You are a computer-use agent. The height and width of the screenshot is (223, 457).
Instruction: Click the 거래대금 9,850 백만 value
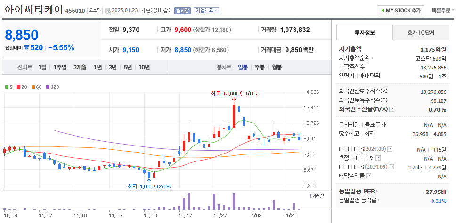tap(299, 50)
